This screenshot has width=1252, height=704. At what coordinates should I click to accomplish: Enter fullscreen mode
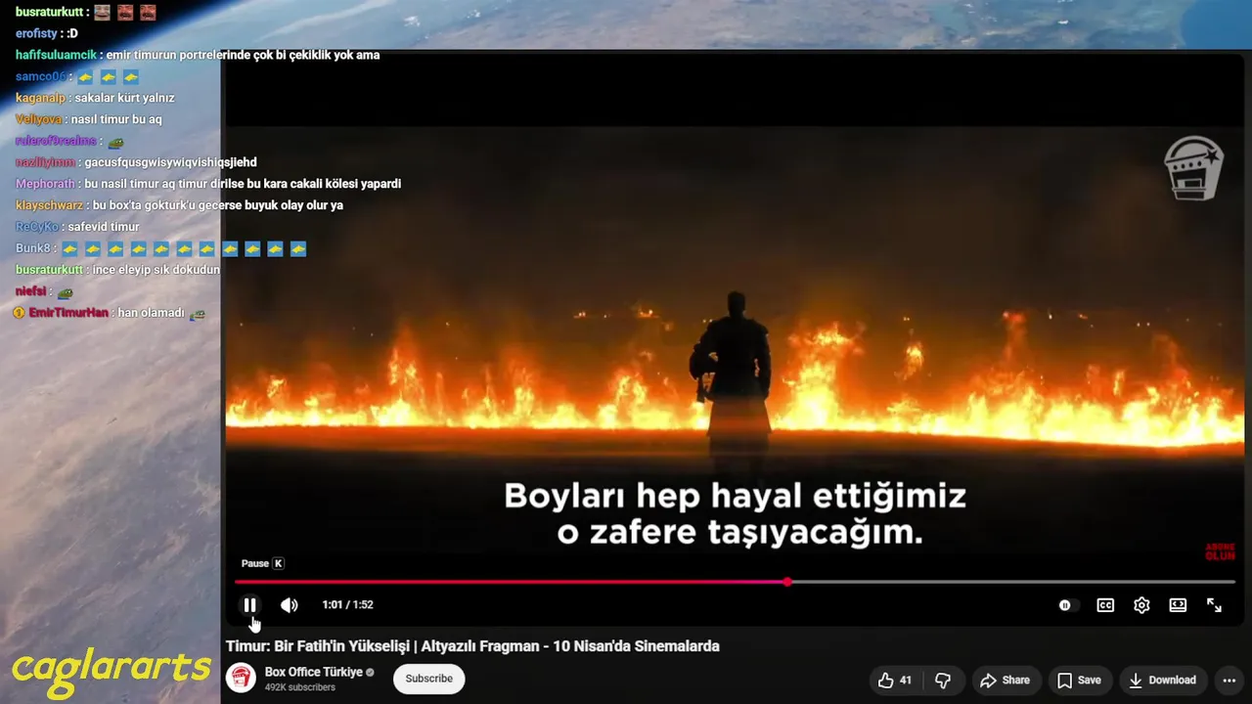(x=1214, y=605)
